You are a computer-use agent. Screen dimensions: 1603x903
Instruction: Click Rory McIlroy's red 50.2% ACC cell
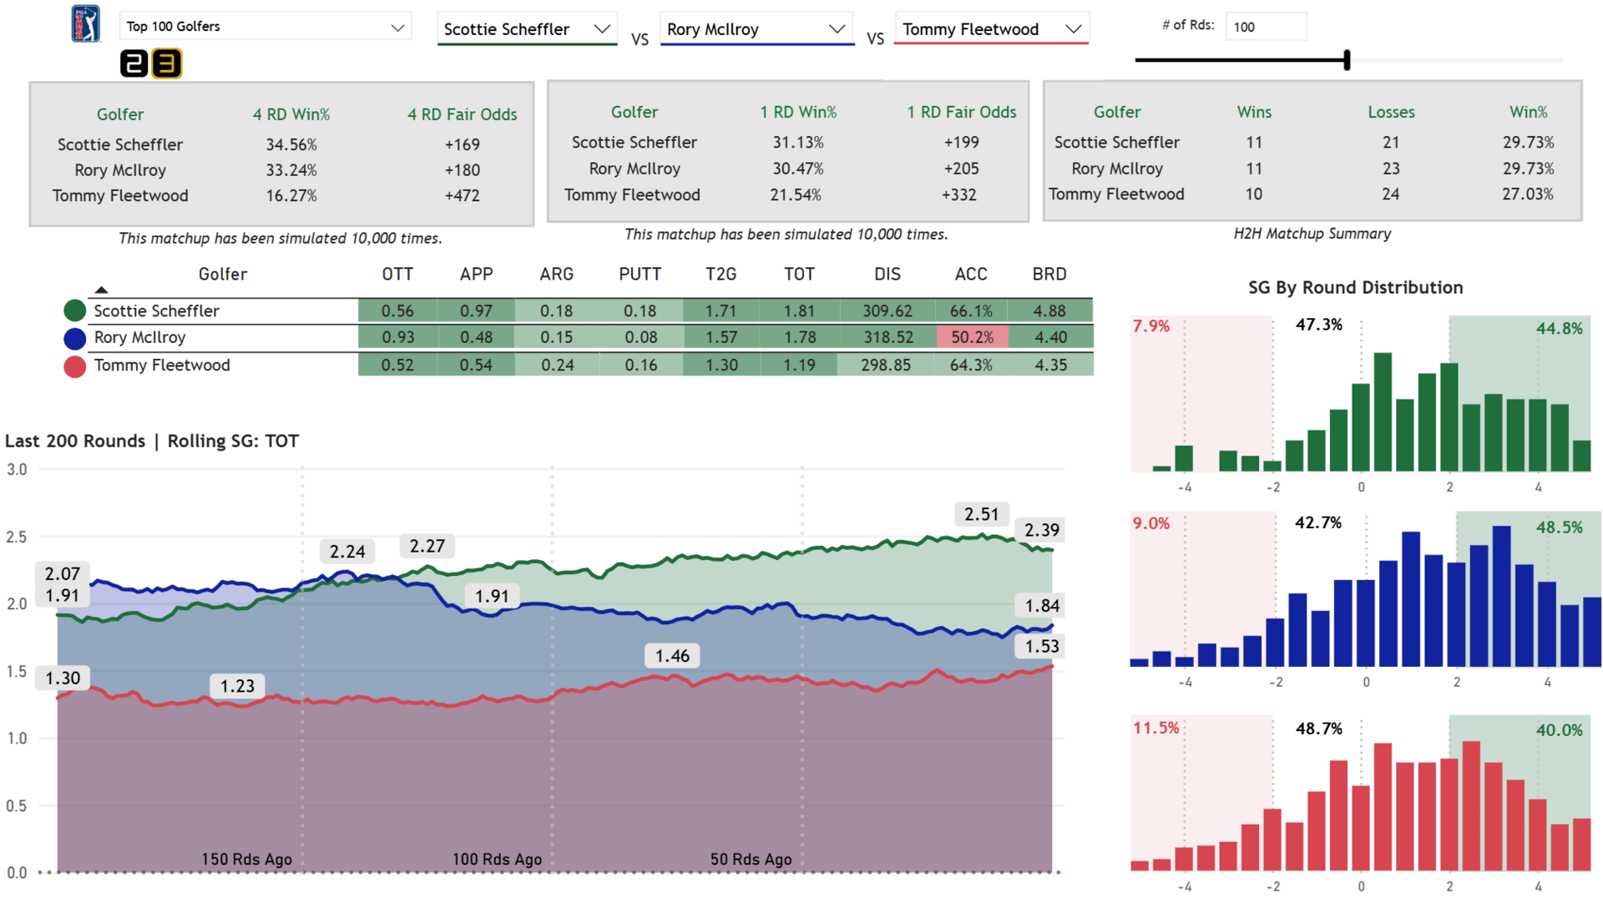[x=972, y=338]
